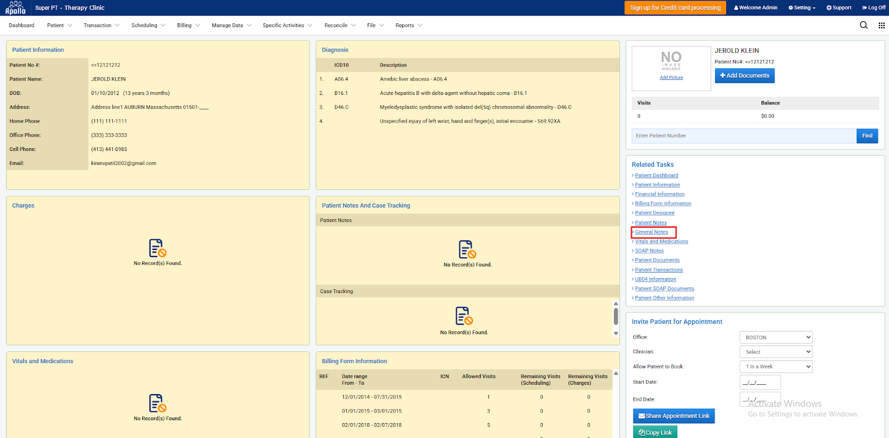
Task: Open the search magnifier icon
Action: coord(863,25)
